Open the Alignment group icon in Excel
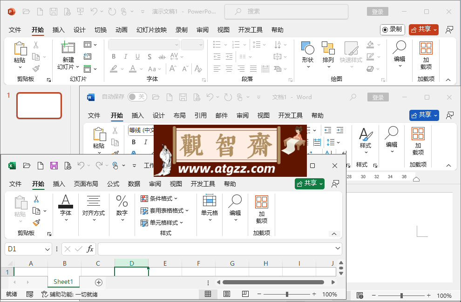 pyautogui.click(x=94, y=201)
